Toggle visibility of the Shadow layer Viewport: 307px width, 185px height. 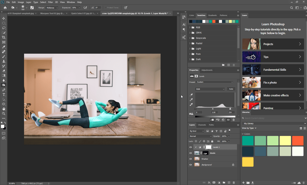tap(190, 159)
